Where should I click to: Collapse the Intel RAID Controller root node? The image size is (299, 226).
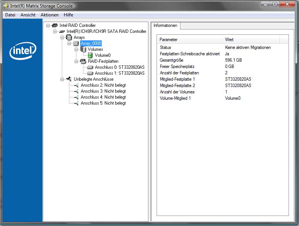coord(48,25)
